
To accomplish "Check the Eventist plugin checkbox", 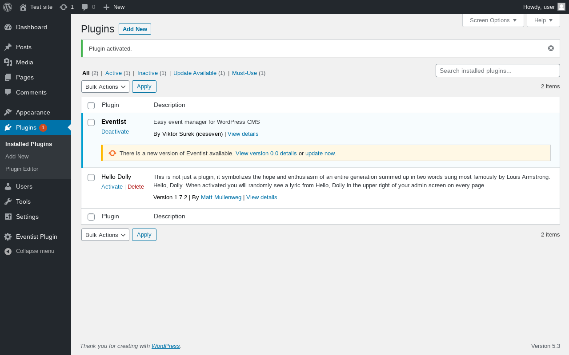I will pos(91,122).
